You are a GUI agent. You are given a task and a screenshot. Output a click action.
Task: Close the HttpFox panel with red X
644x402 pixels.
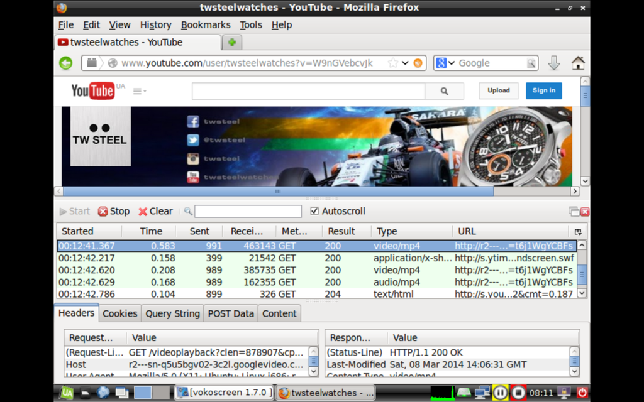585,212
